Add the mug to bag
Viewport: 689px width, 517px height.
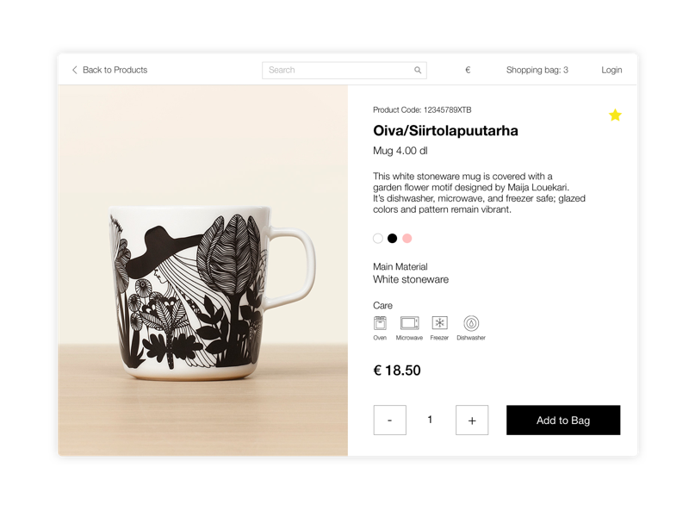(x=563, y=420)
